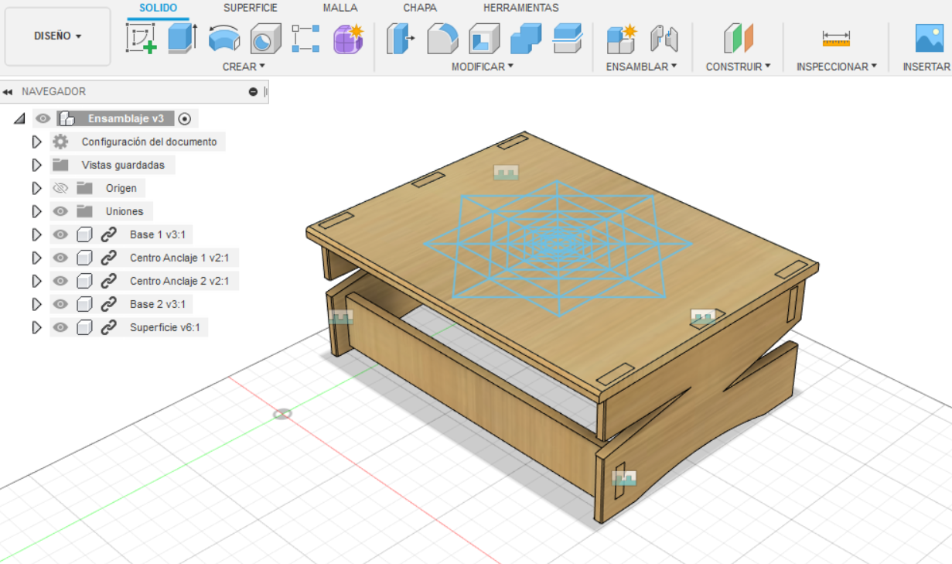This screenshot has height=564, width=952.
Task: Click the joint glyph on the front leg
Action: 623,478
